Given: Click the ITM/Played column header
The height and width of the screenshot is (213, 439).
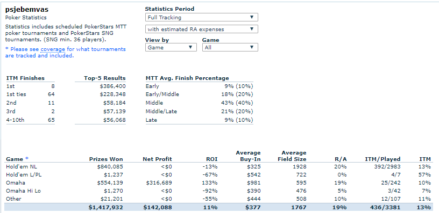Looking at the screenshot, I should 383,159.
